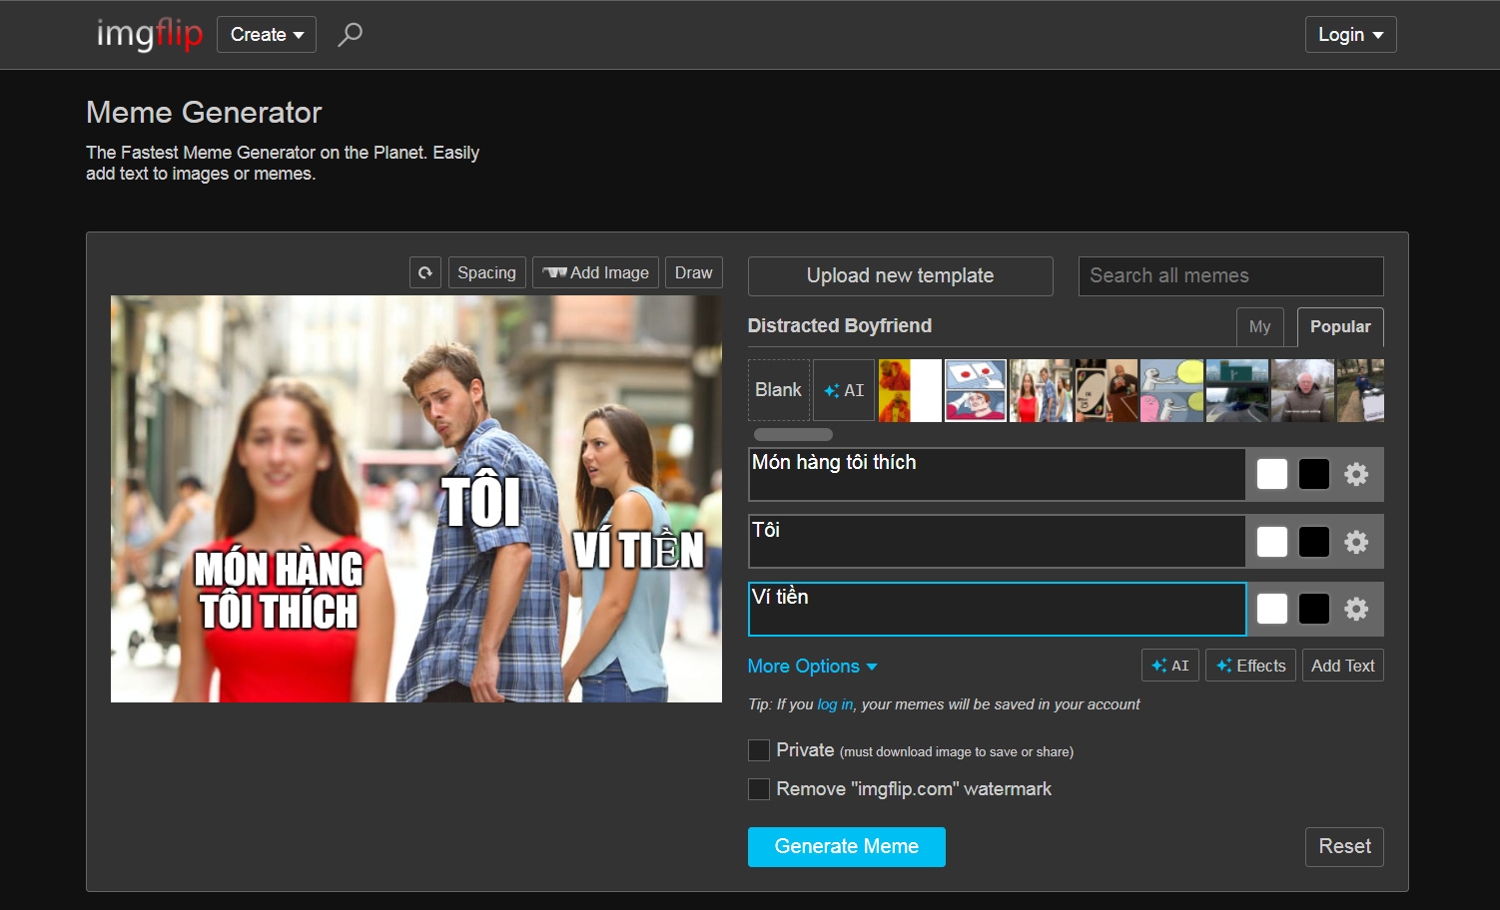Open settings gear for "Món hàng tôi thích" text
This screenshot has height=910, width=1500.
pyautogui.click(x=1355, y=474)
